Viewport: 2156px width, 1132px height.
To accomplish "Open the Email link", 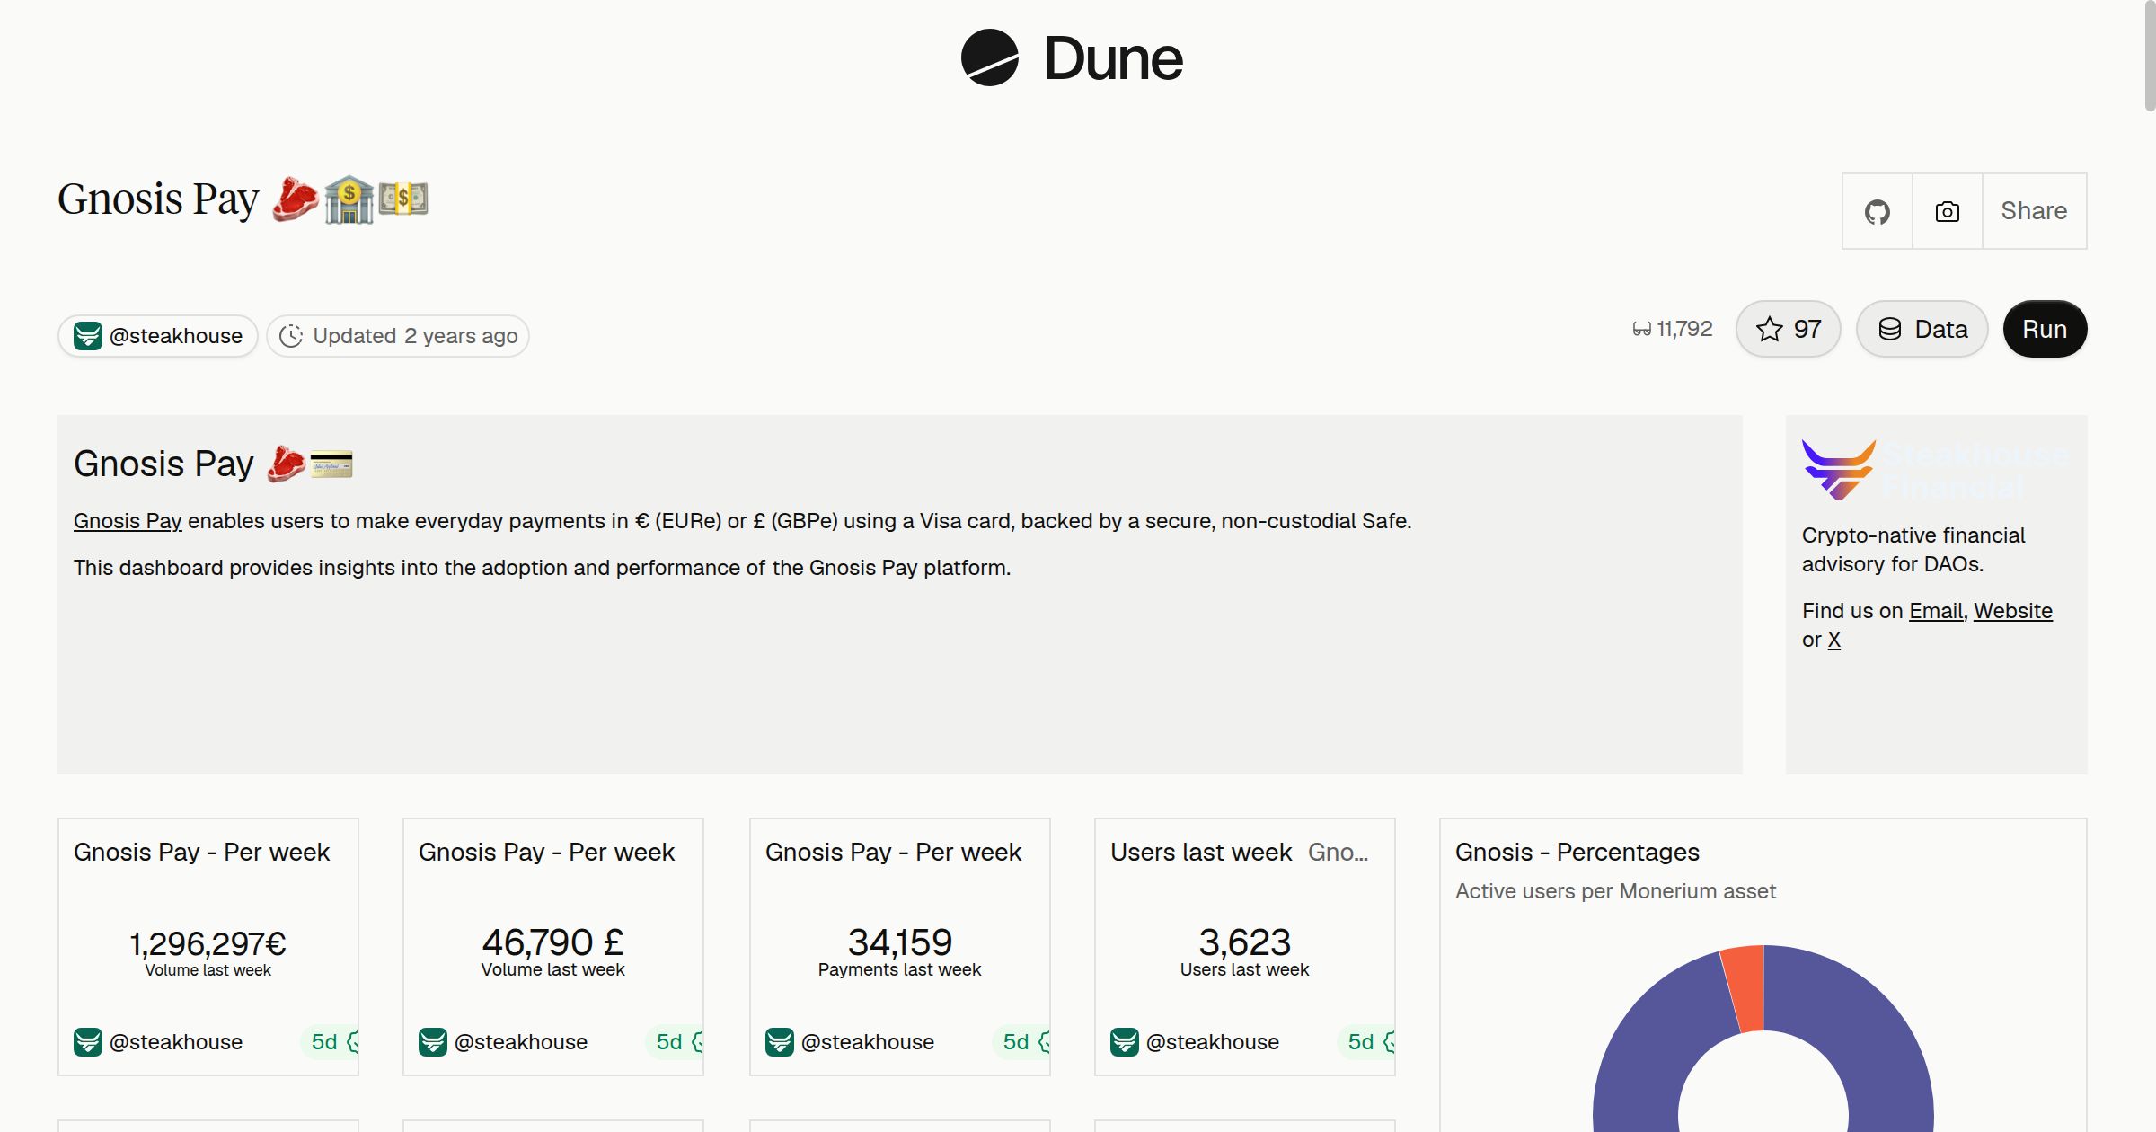I will (1936, 611).
